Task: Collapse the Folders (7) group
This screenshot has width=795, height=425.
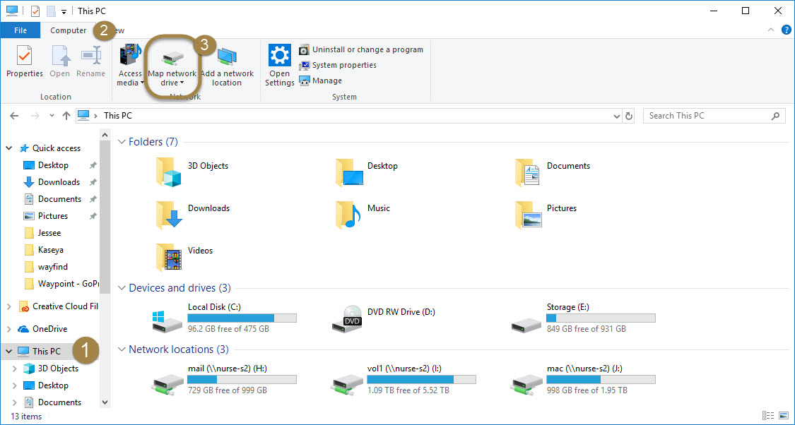Action: pos(121,143)
